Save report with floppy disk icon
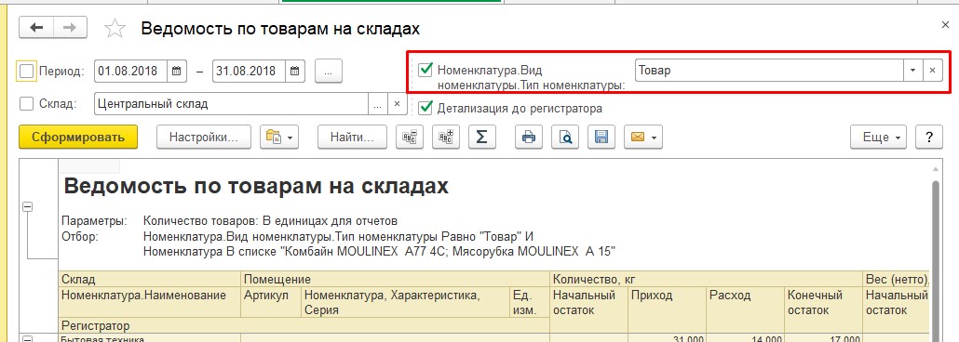This screenshot has height=342, width=959. click(x=601, y=137)
